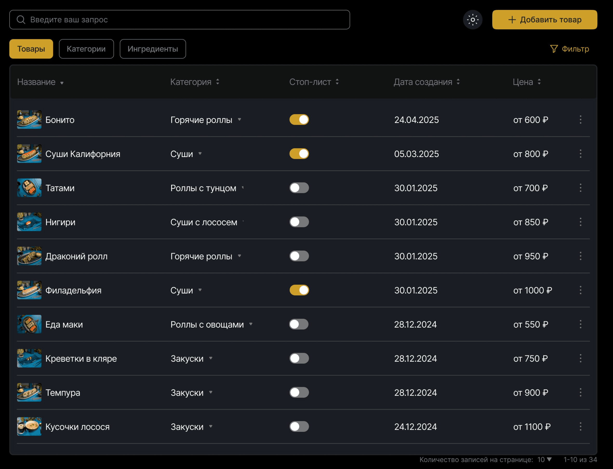Change records per page dropdown
613x469 pixels.
click(x=544, y=459)
